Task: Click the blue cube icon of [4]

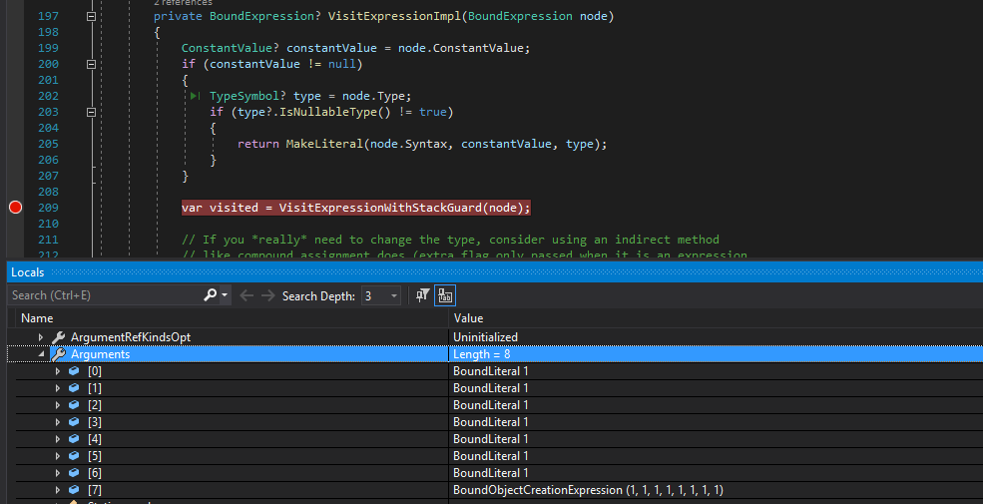Action: tap(74, 439)
